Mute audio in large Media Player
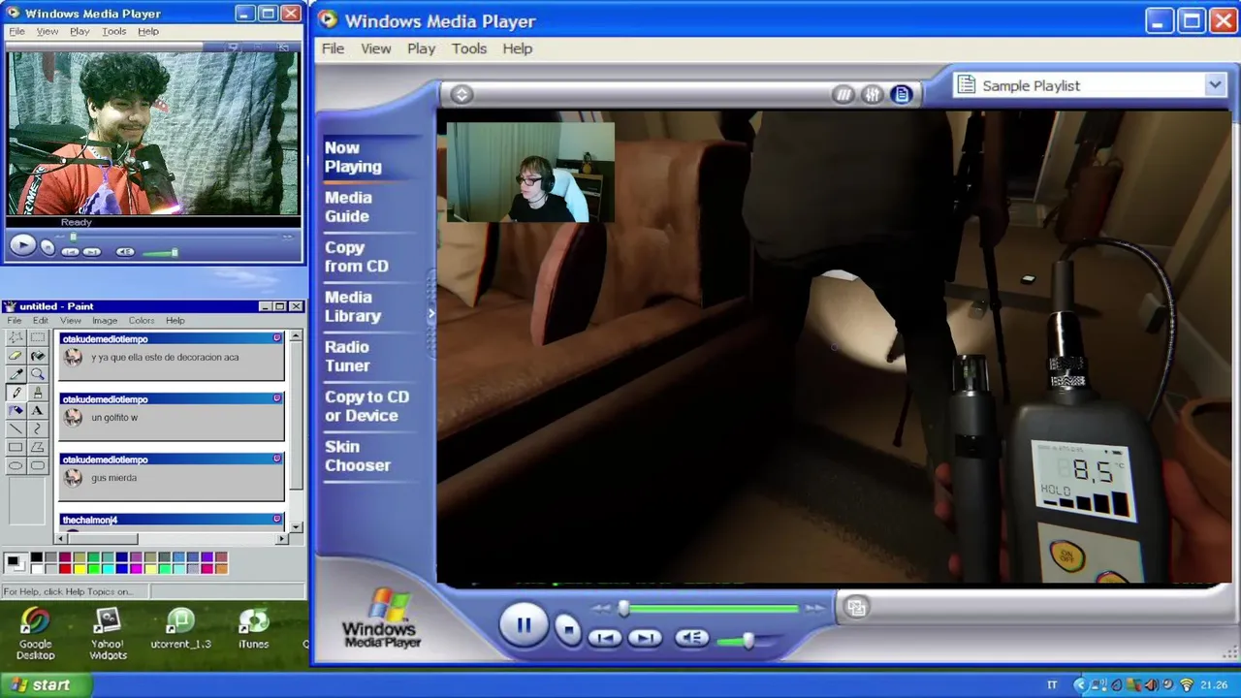This screenshot has height=698, width=1241. (x=691, y=638)
